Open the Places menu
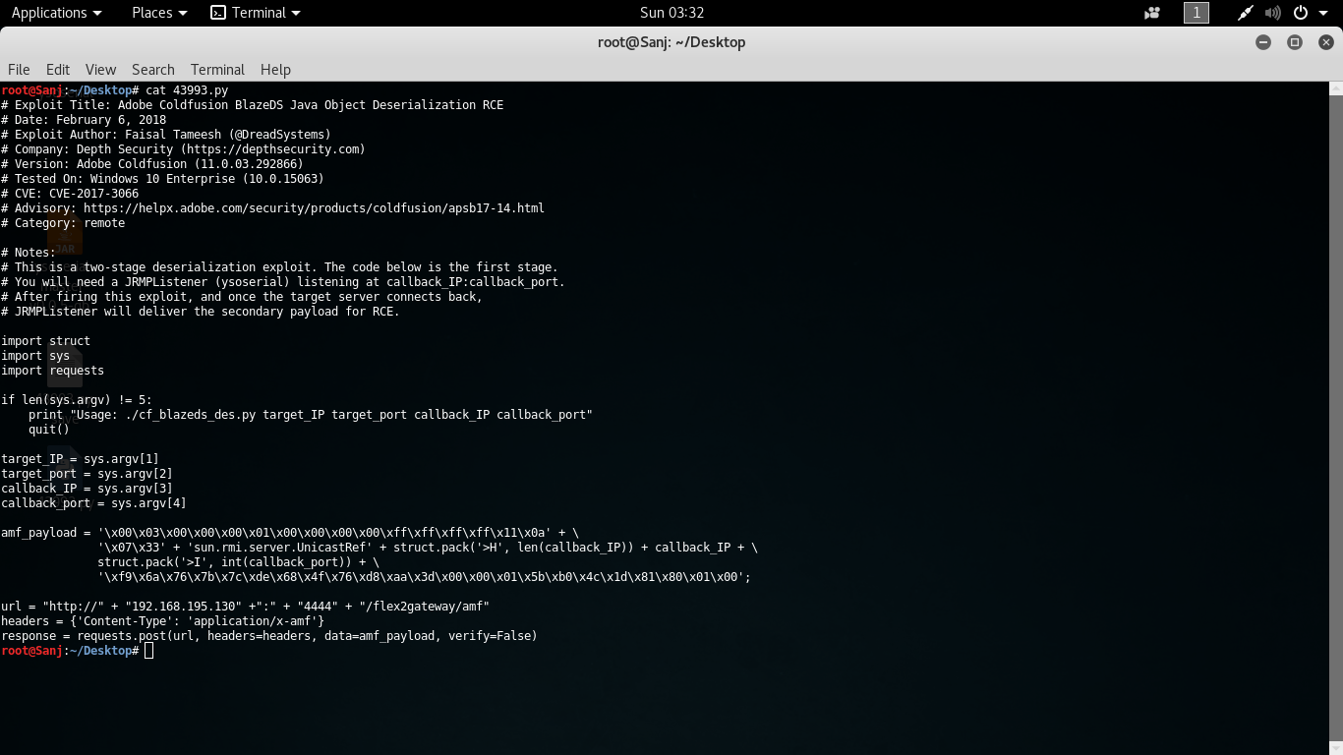This screenshot has width=1343, height=755. pos(159,13)
